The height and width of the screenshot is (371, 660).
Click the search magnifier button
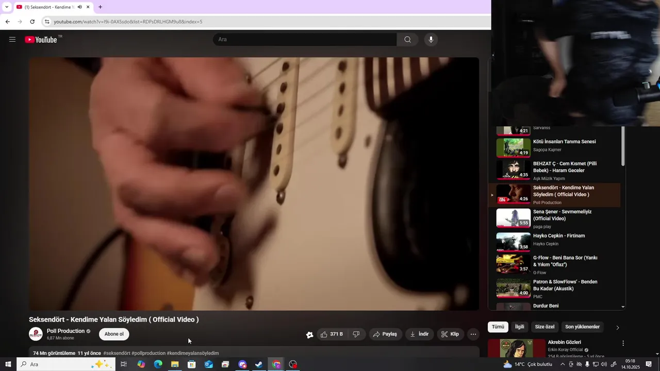[x=407, y=40]
